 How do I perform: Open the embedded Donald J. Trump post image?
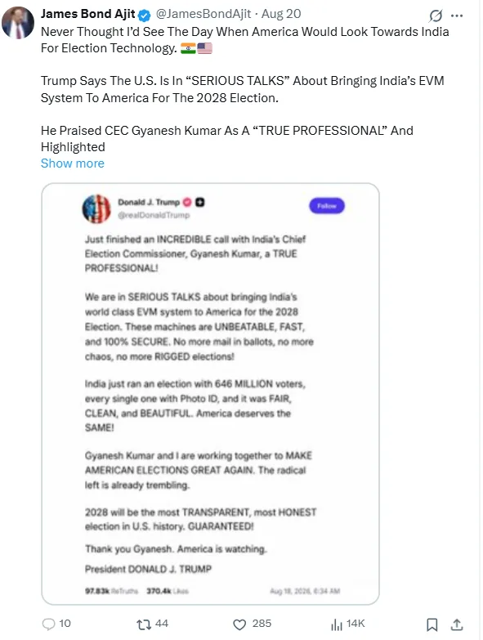coord(211,394)
